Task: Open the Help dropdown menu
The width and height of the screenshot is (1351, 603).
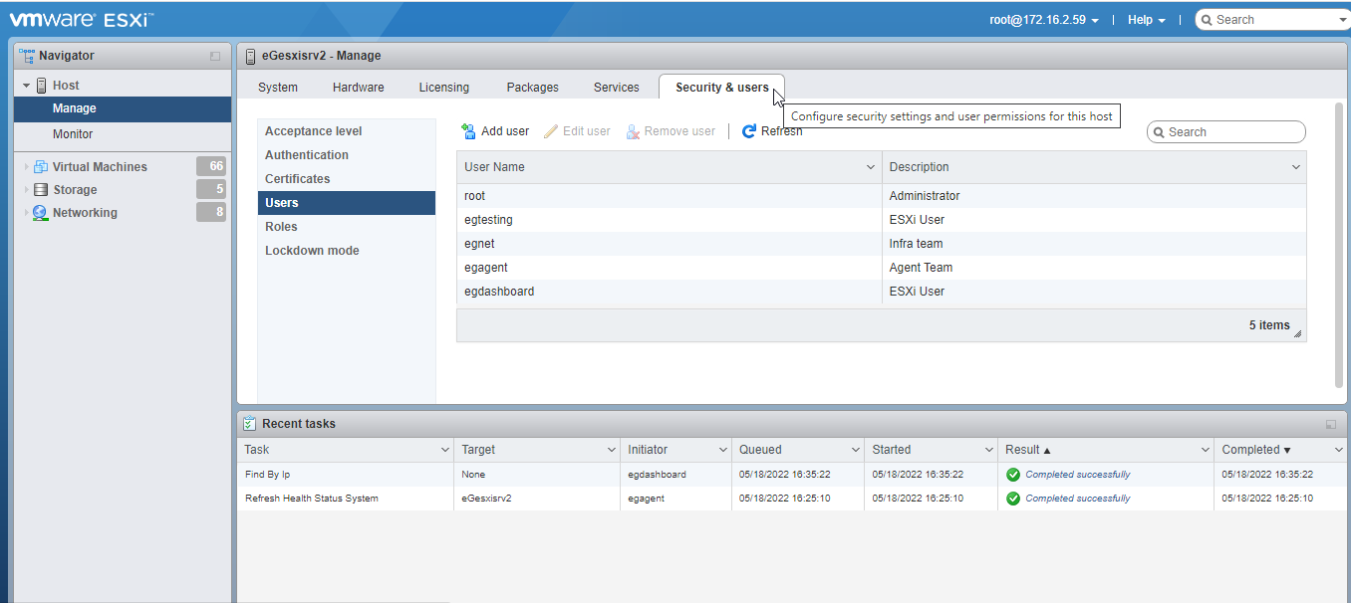Action: point(1147,20)
